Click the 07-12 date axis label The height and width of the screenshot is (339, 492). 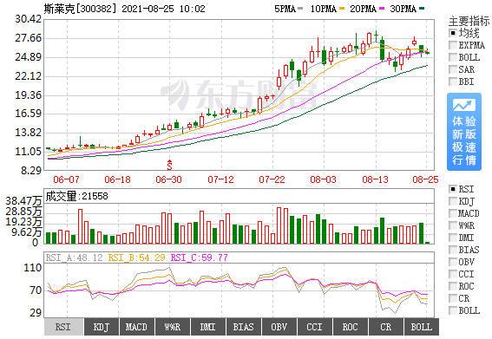pos(221,179)
